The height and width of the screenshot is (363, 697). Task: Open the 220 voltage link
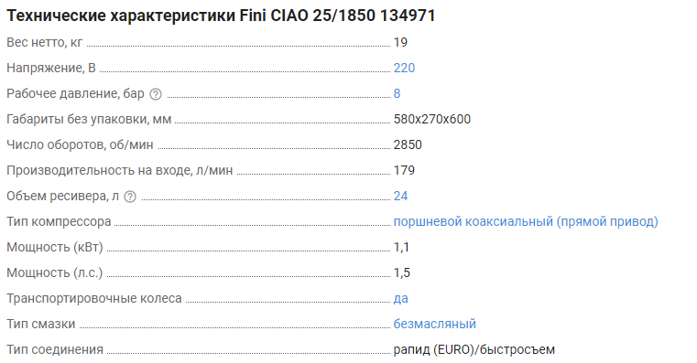coord(404,68)
